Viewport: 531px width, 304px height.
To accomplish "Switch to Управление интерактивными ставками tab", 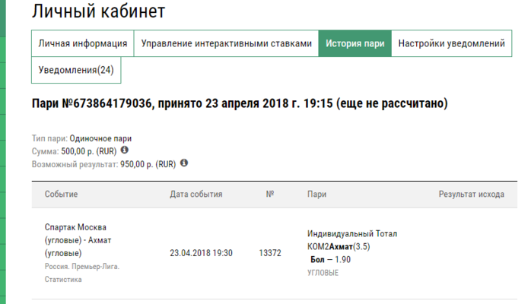I will click(226, 44).
